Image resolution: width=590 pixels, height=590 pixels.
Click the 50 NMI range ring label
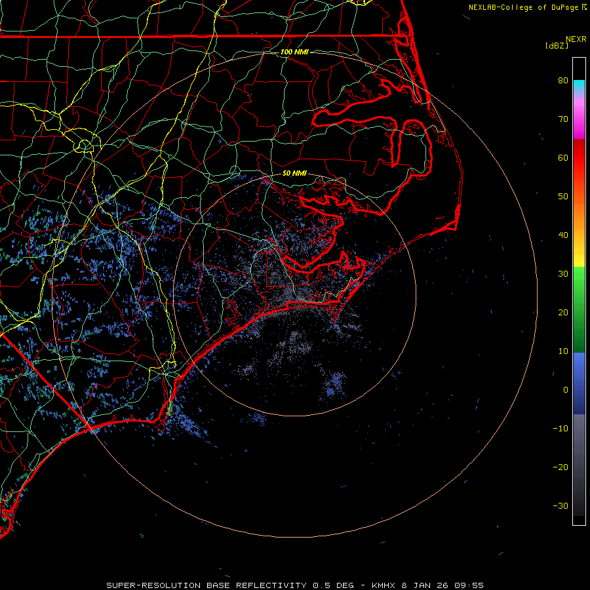pyautogui.click(x=294, y=173)
